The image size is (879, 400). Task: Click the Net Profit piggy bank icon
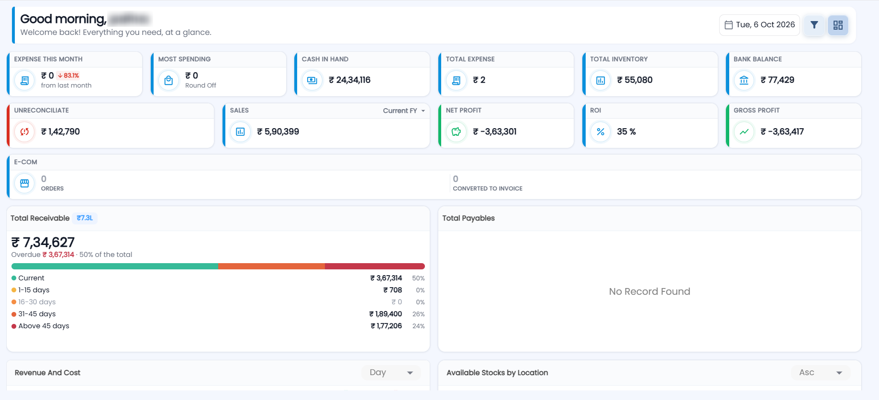(456, 132)
